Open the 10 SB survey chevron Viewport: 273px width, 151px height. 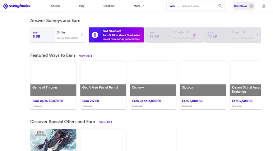[257, 35]
